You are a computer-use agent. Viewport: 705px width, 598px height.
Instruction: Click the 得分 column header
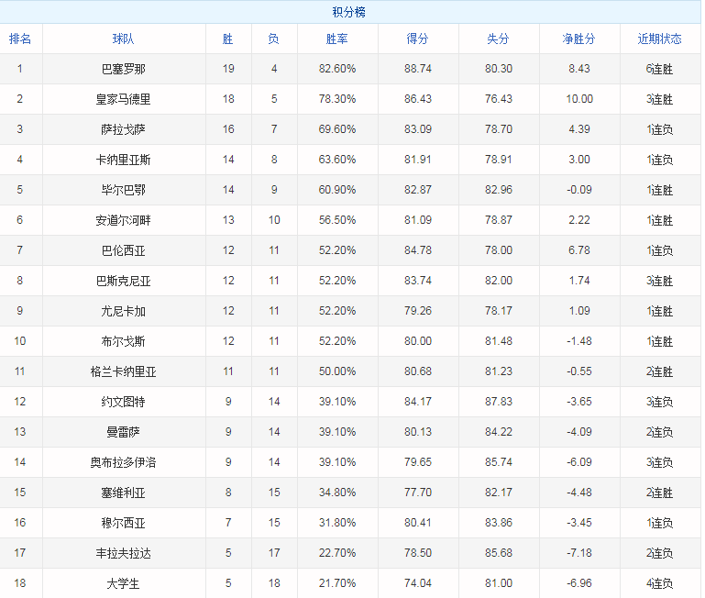click(417, 39)
